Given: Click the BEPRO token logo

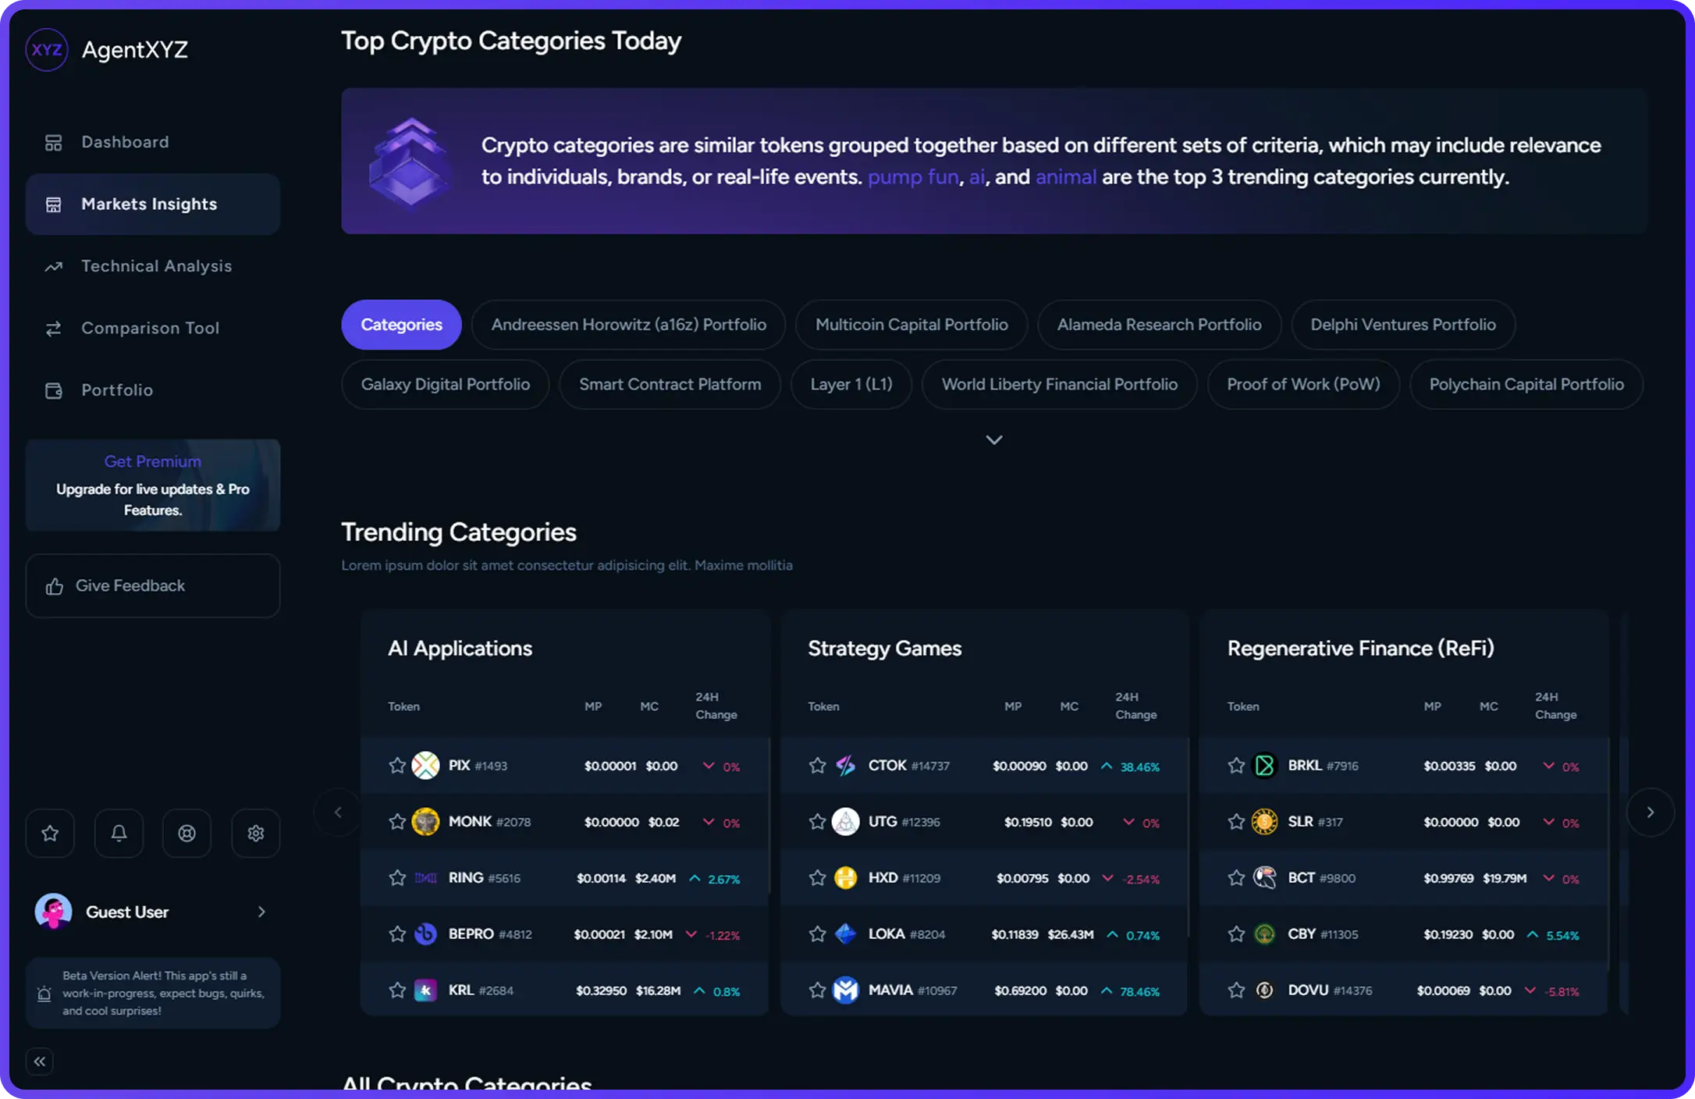Looking at the screenshot, I should pyautogui.click(x=425, y=934).
